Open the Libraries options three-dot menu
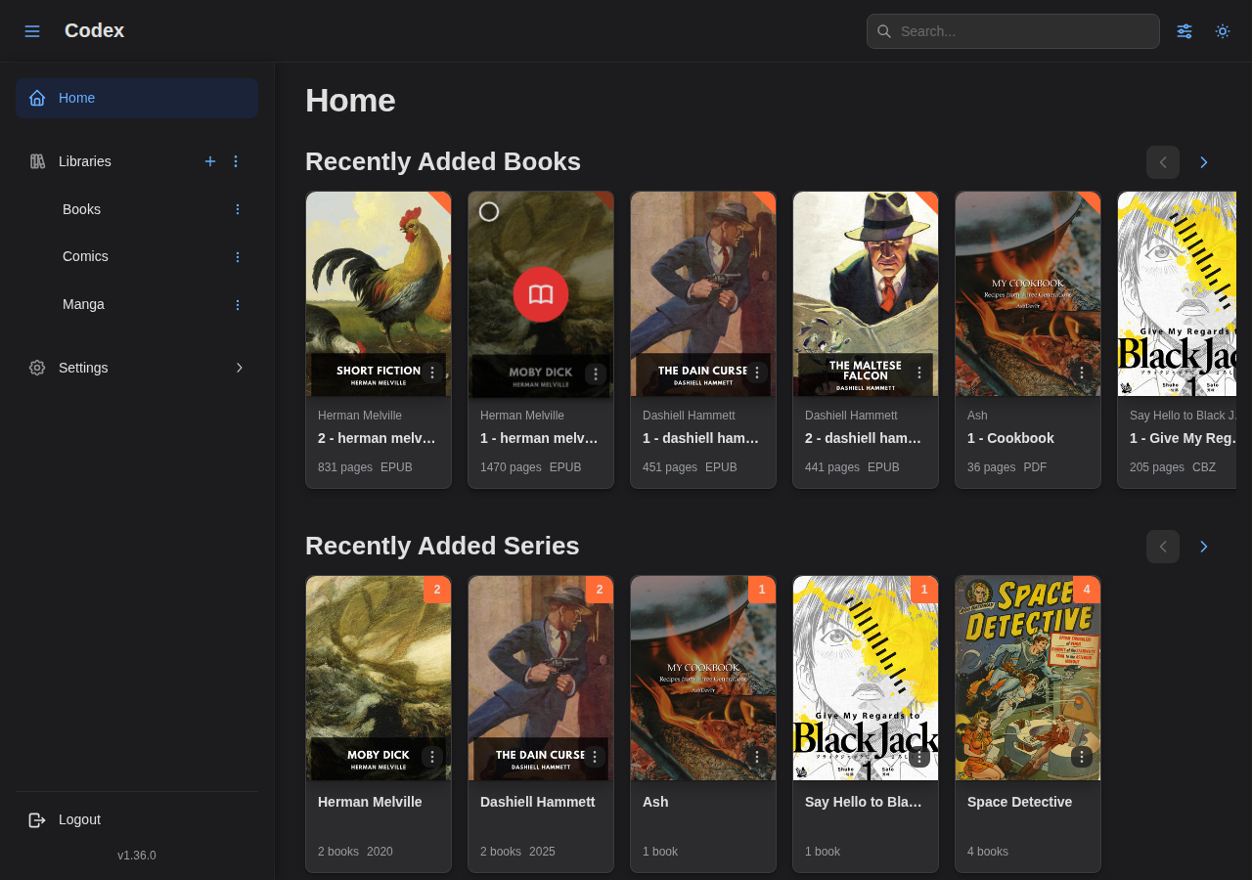 tap(236, 161)
